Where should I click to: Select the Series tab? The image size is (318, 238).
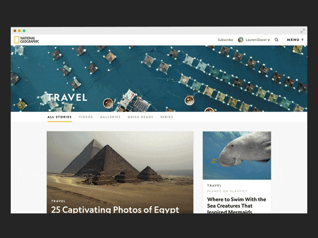coord(167,117)
